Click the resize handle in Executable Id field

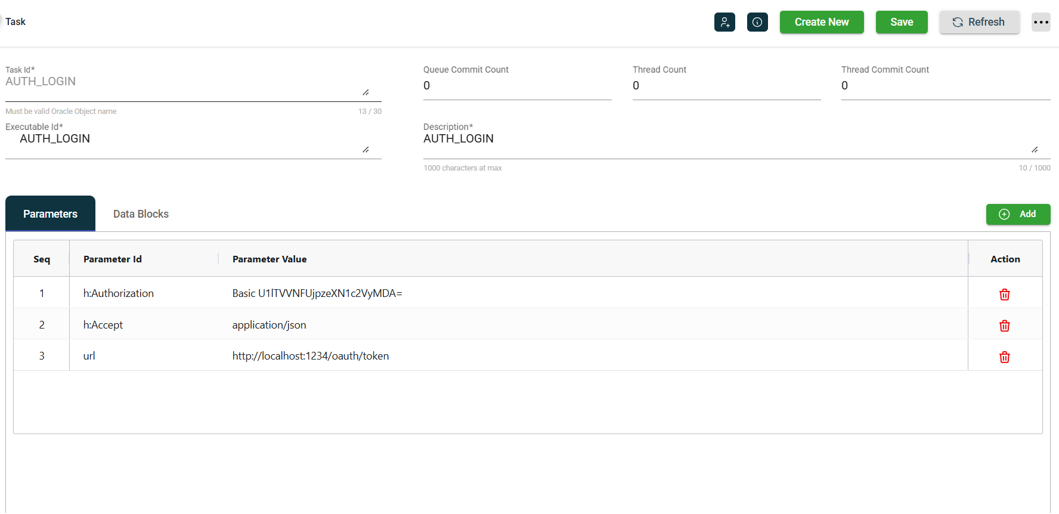[x=366, y=150]
